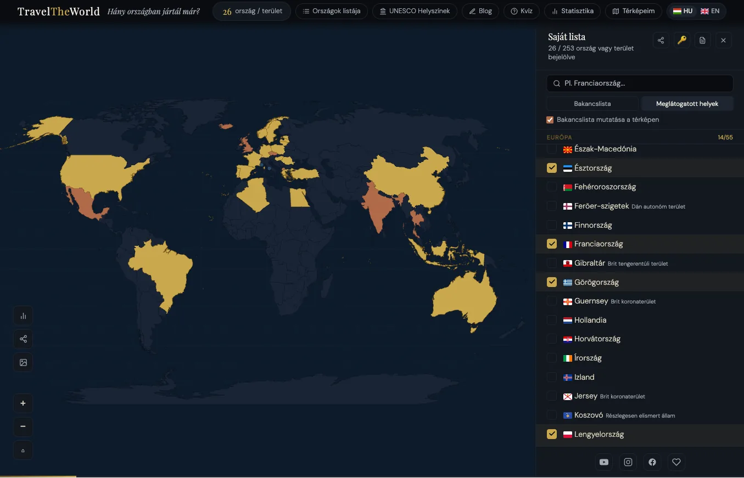Click the 26 ország / terület button
This screenshot has height=478, width=744.
pos(251,12)
